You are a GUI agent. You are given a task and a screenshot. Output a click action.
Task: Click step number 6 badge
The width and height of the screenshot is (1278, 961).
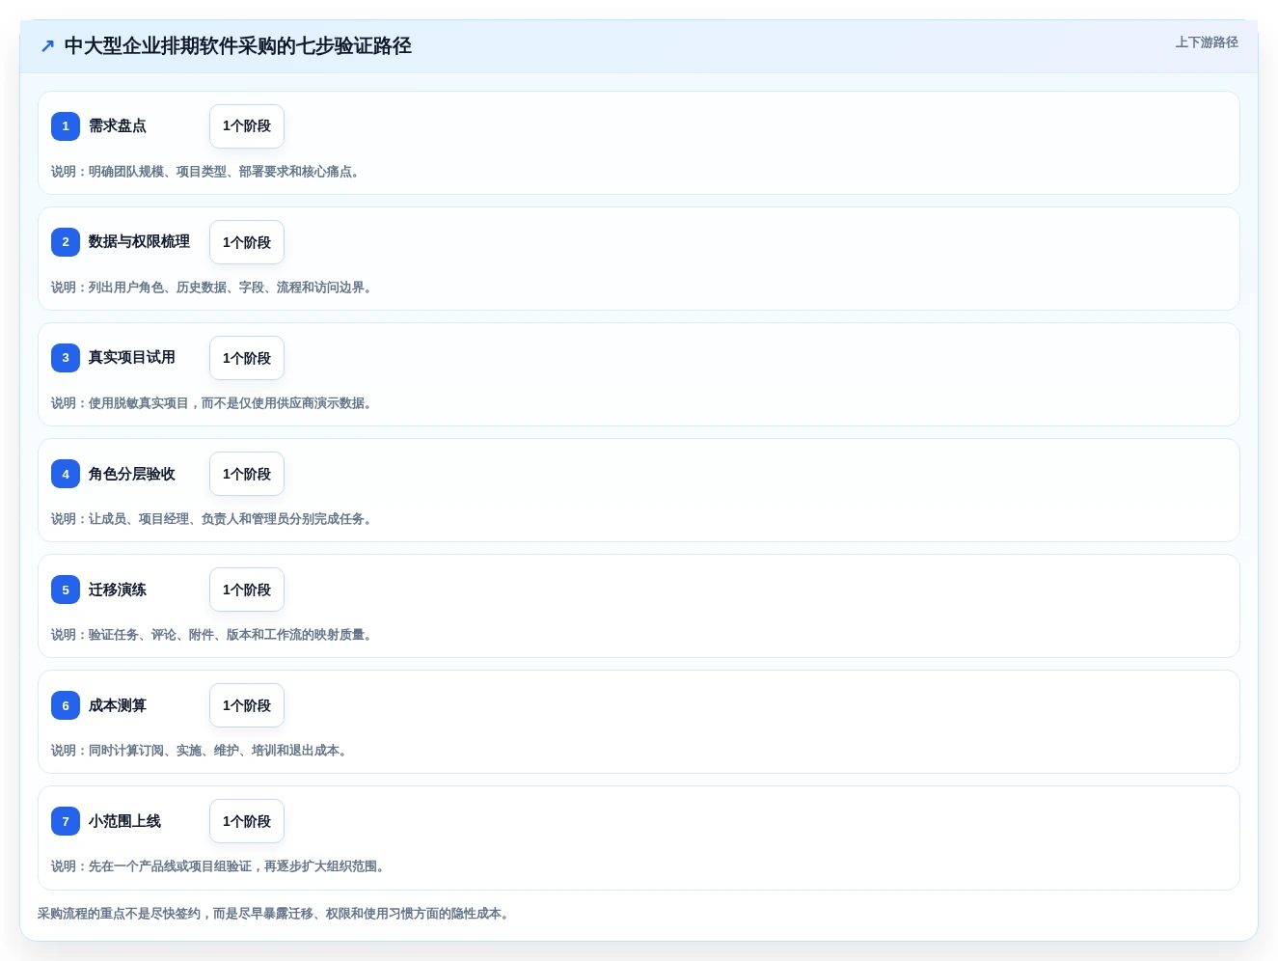pyautogui.click(x=66, y=705)
